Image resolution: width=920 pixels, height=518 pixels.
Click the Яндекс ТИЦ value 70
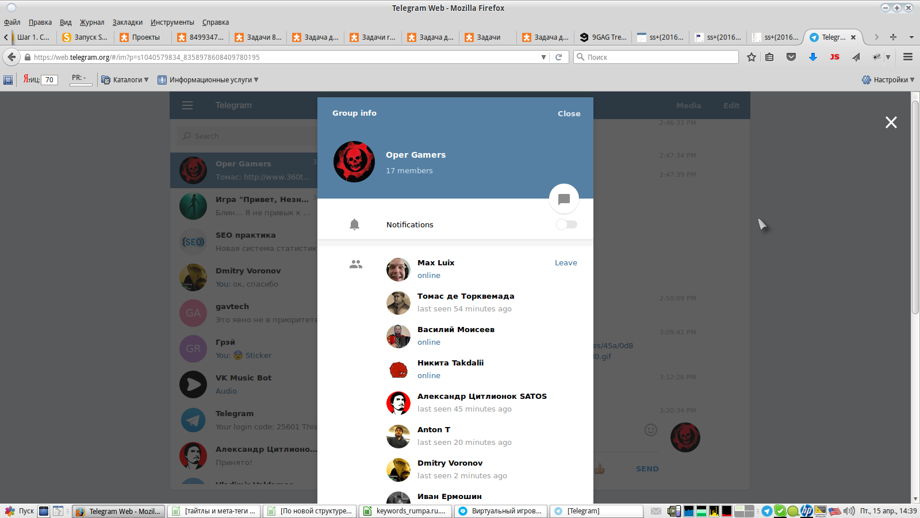click(x=49, y=80)
